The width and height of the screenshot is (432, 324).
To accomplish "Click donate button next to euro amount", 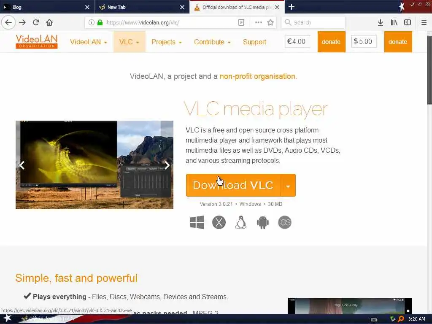I will [x=331, y=42].
